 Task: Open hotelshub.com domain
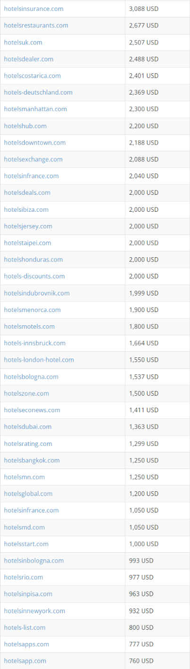pyautogui.click(x=25, y=126)
